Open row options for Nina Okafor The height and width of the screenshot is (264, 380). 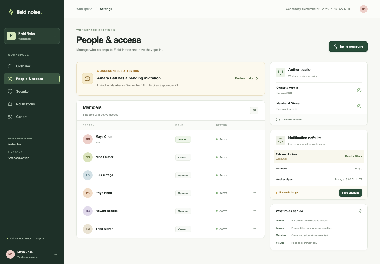click(x=254, y=157)
